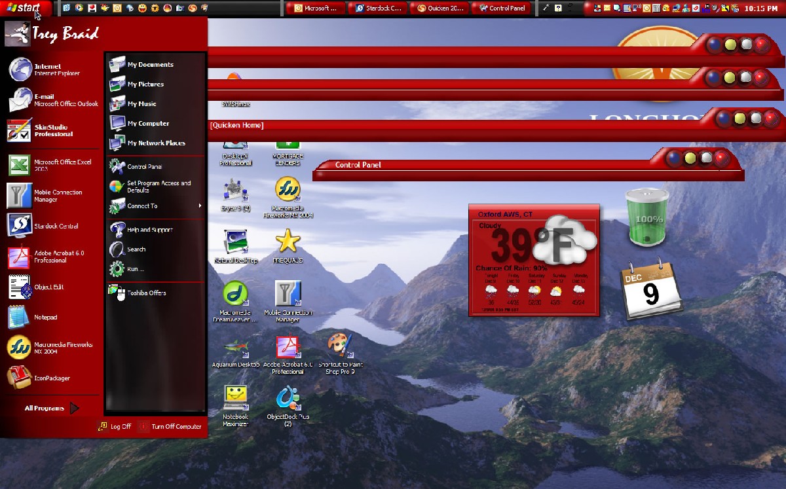
Task: Open My Music in the Start menu
Action: (155, 103)
